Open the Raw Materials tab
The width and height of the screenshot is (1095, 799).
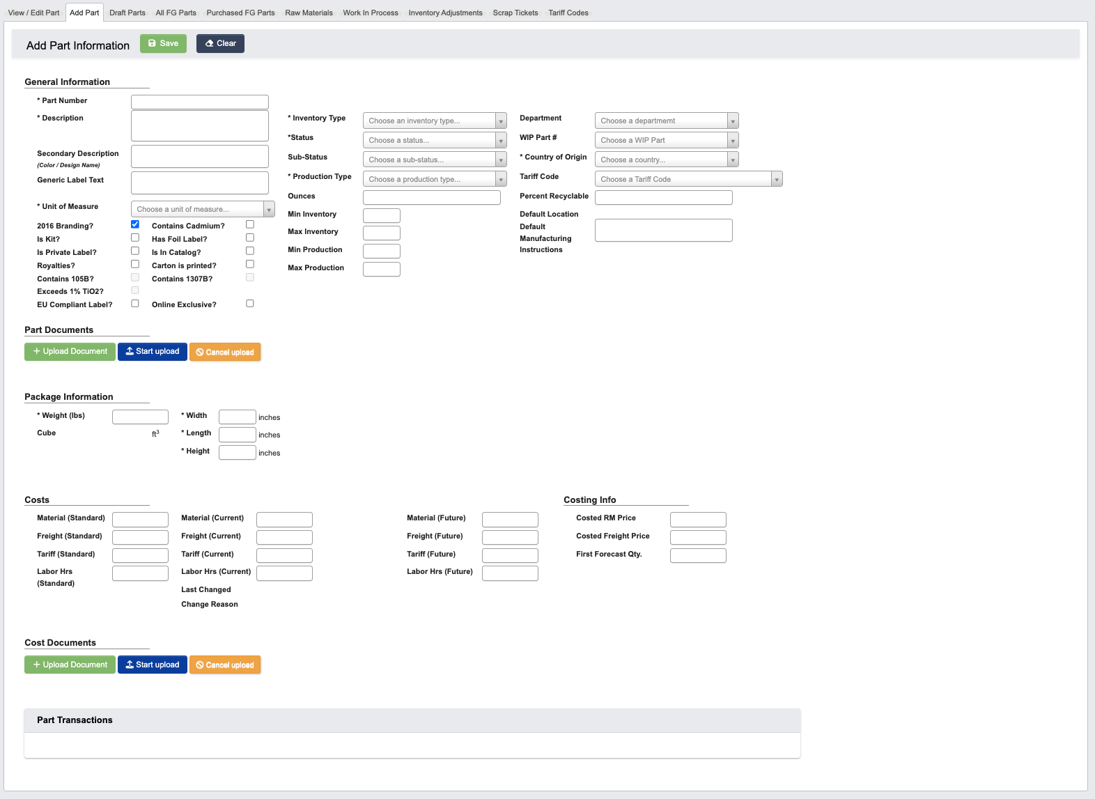(309, 13)
